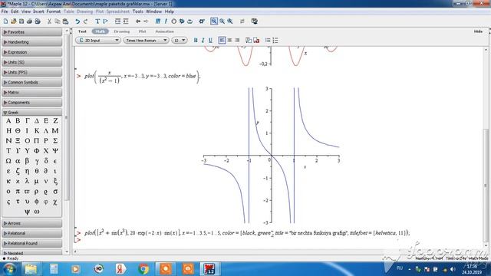
Task: Open Google Chrome from taskbar
Action: click(x=143, y=269)
